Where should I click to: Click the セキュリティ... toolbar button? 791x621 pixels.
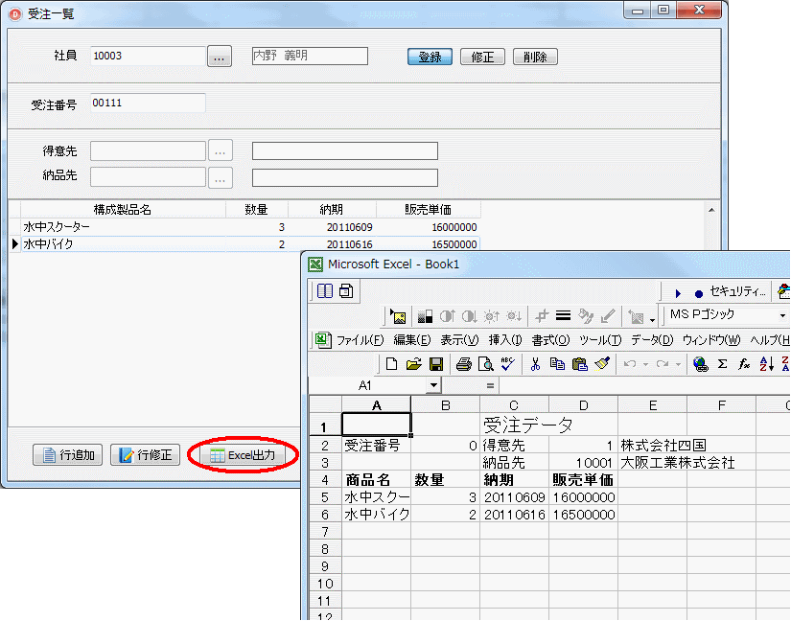[737, 291]
